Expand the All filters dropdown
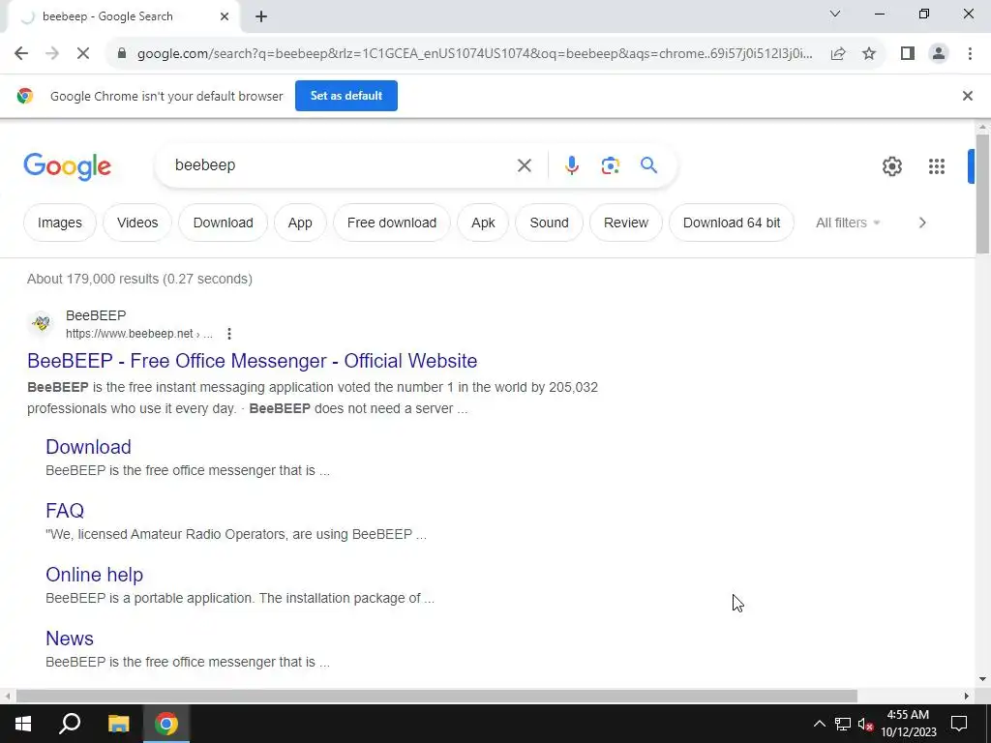Image resolution: width=991 pixels, height=743 pixels. (x=848, y=223)
